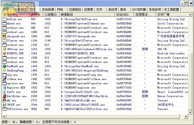Viewport: 194px width, 125px height.
Task: Click the 360SE.exe browser icon
Action: click(x=5, y=105)
